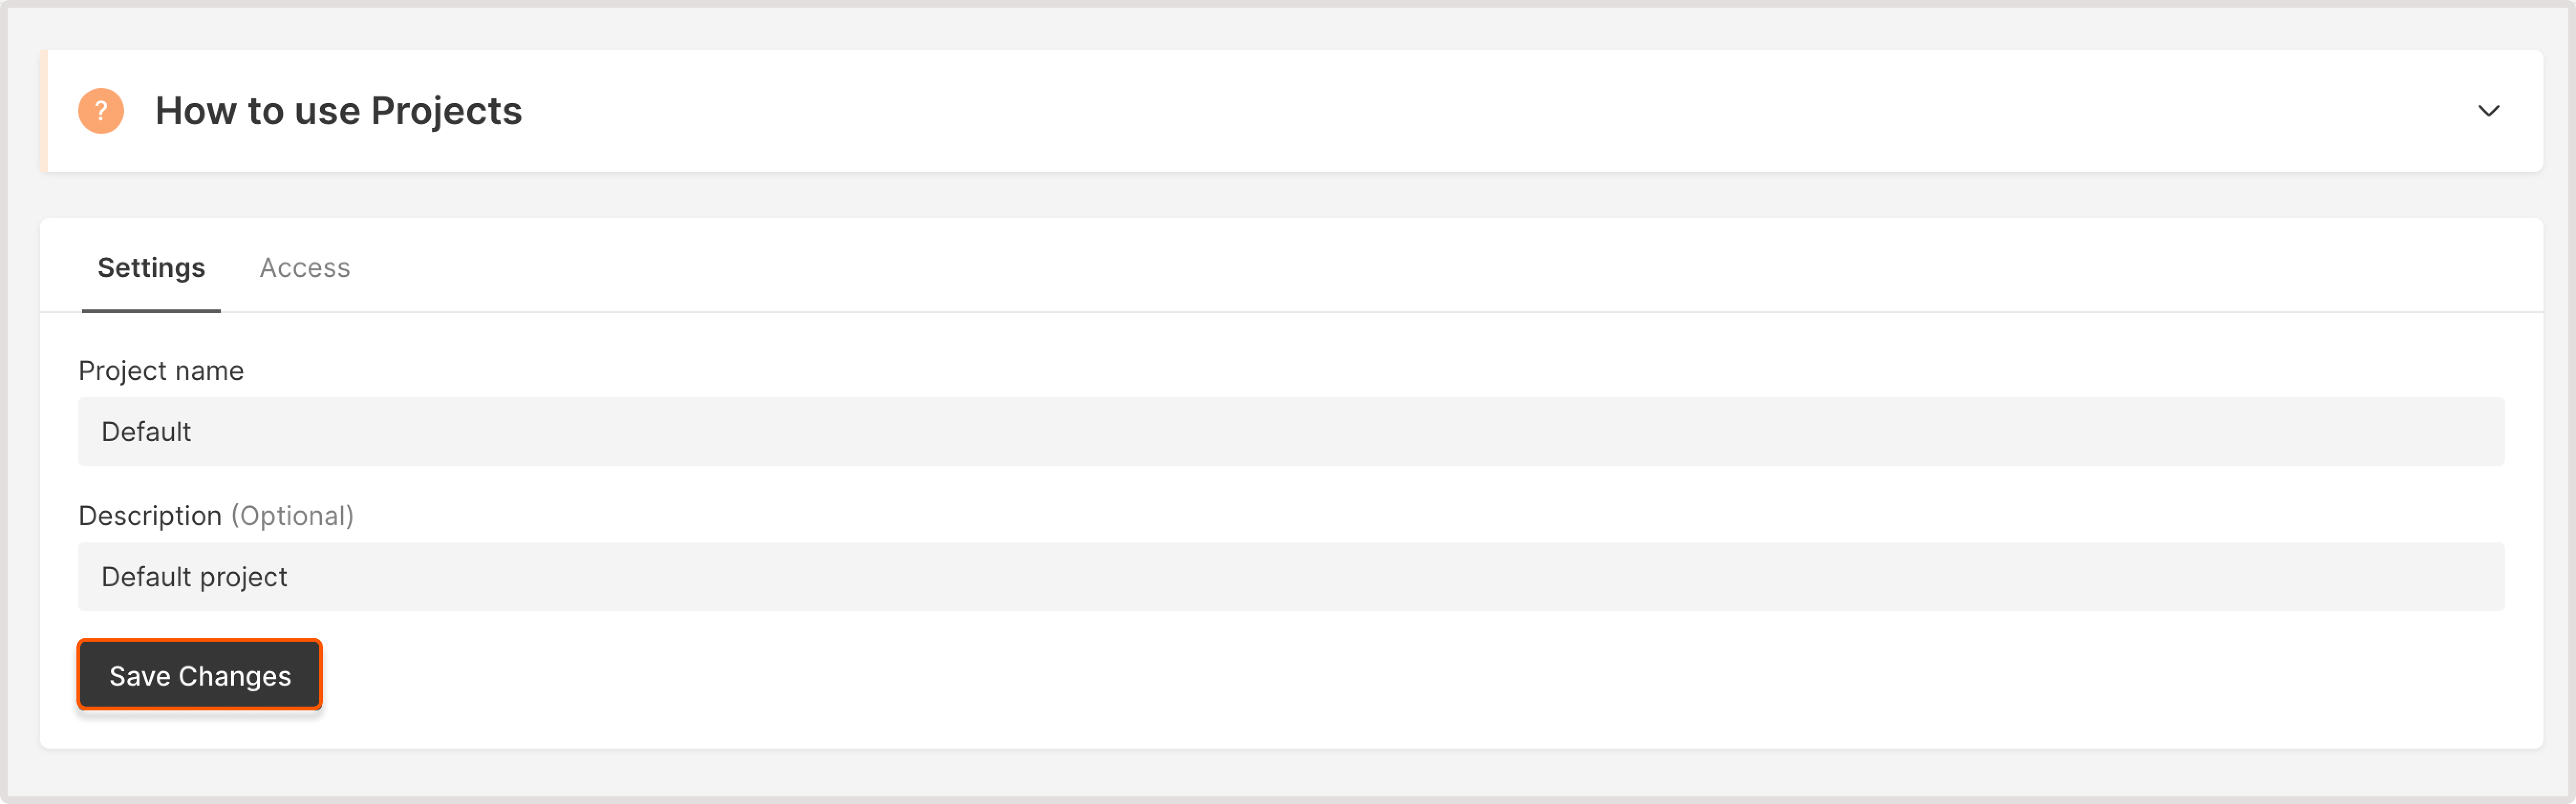This screenshot has height=804, width=2576.
Task: Select the help icon beside How to use Projects
Action: 101,110
